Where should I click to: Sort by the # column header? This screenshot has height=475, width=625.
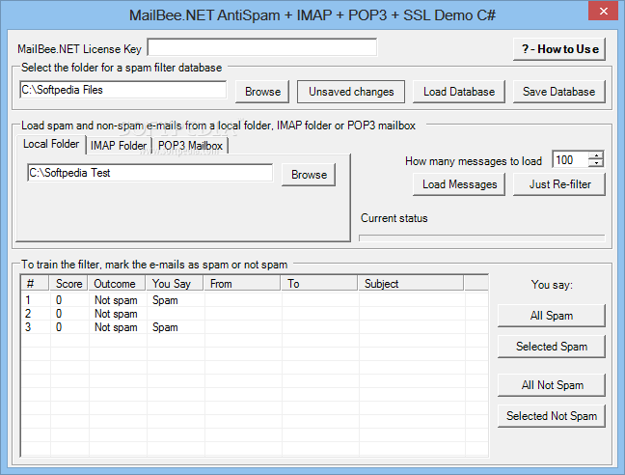pyautogui.click(x=35, y=284)
